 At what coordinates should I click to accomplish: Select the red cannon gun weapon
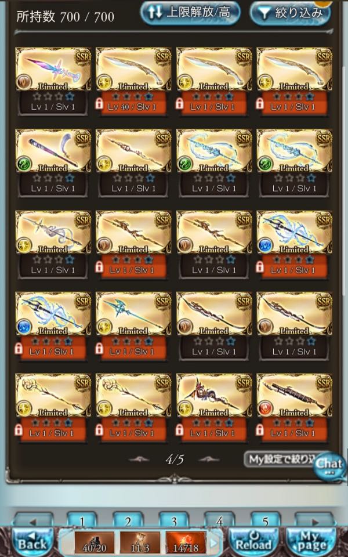coord(295,395)
